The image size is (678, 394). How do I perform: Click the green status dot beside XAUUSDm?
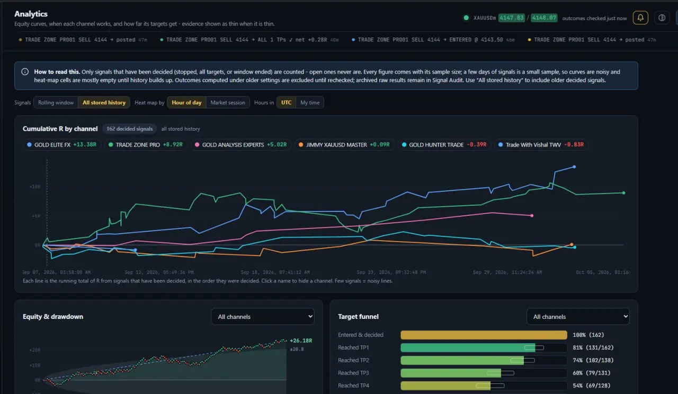coord(466,18)
